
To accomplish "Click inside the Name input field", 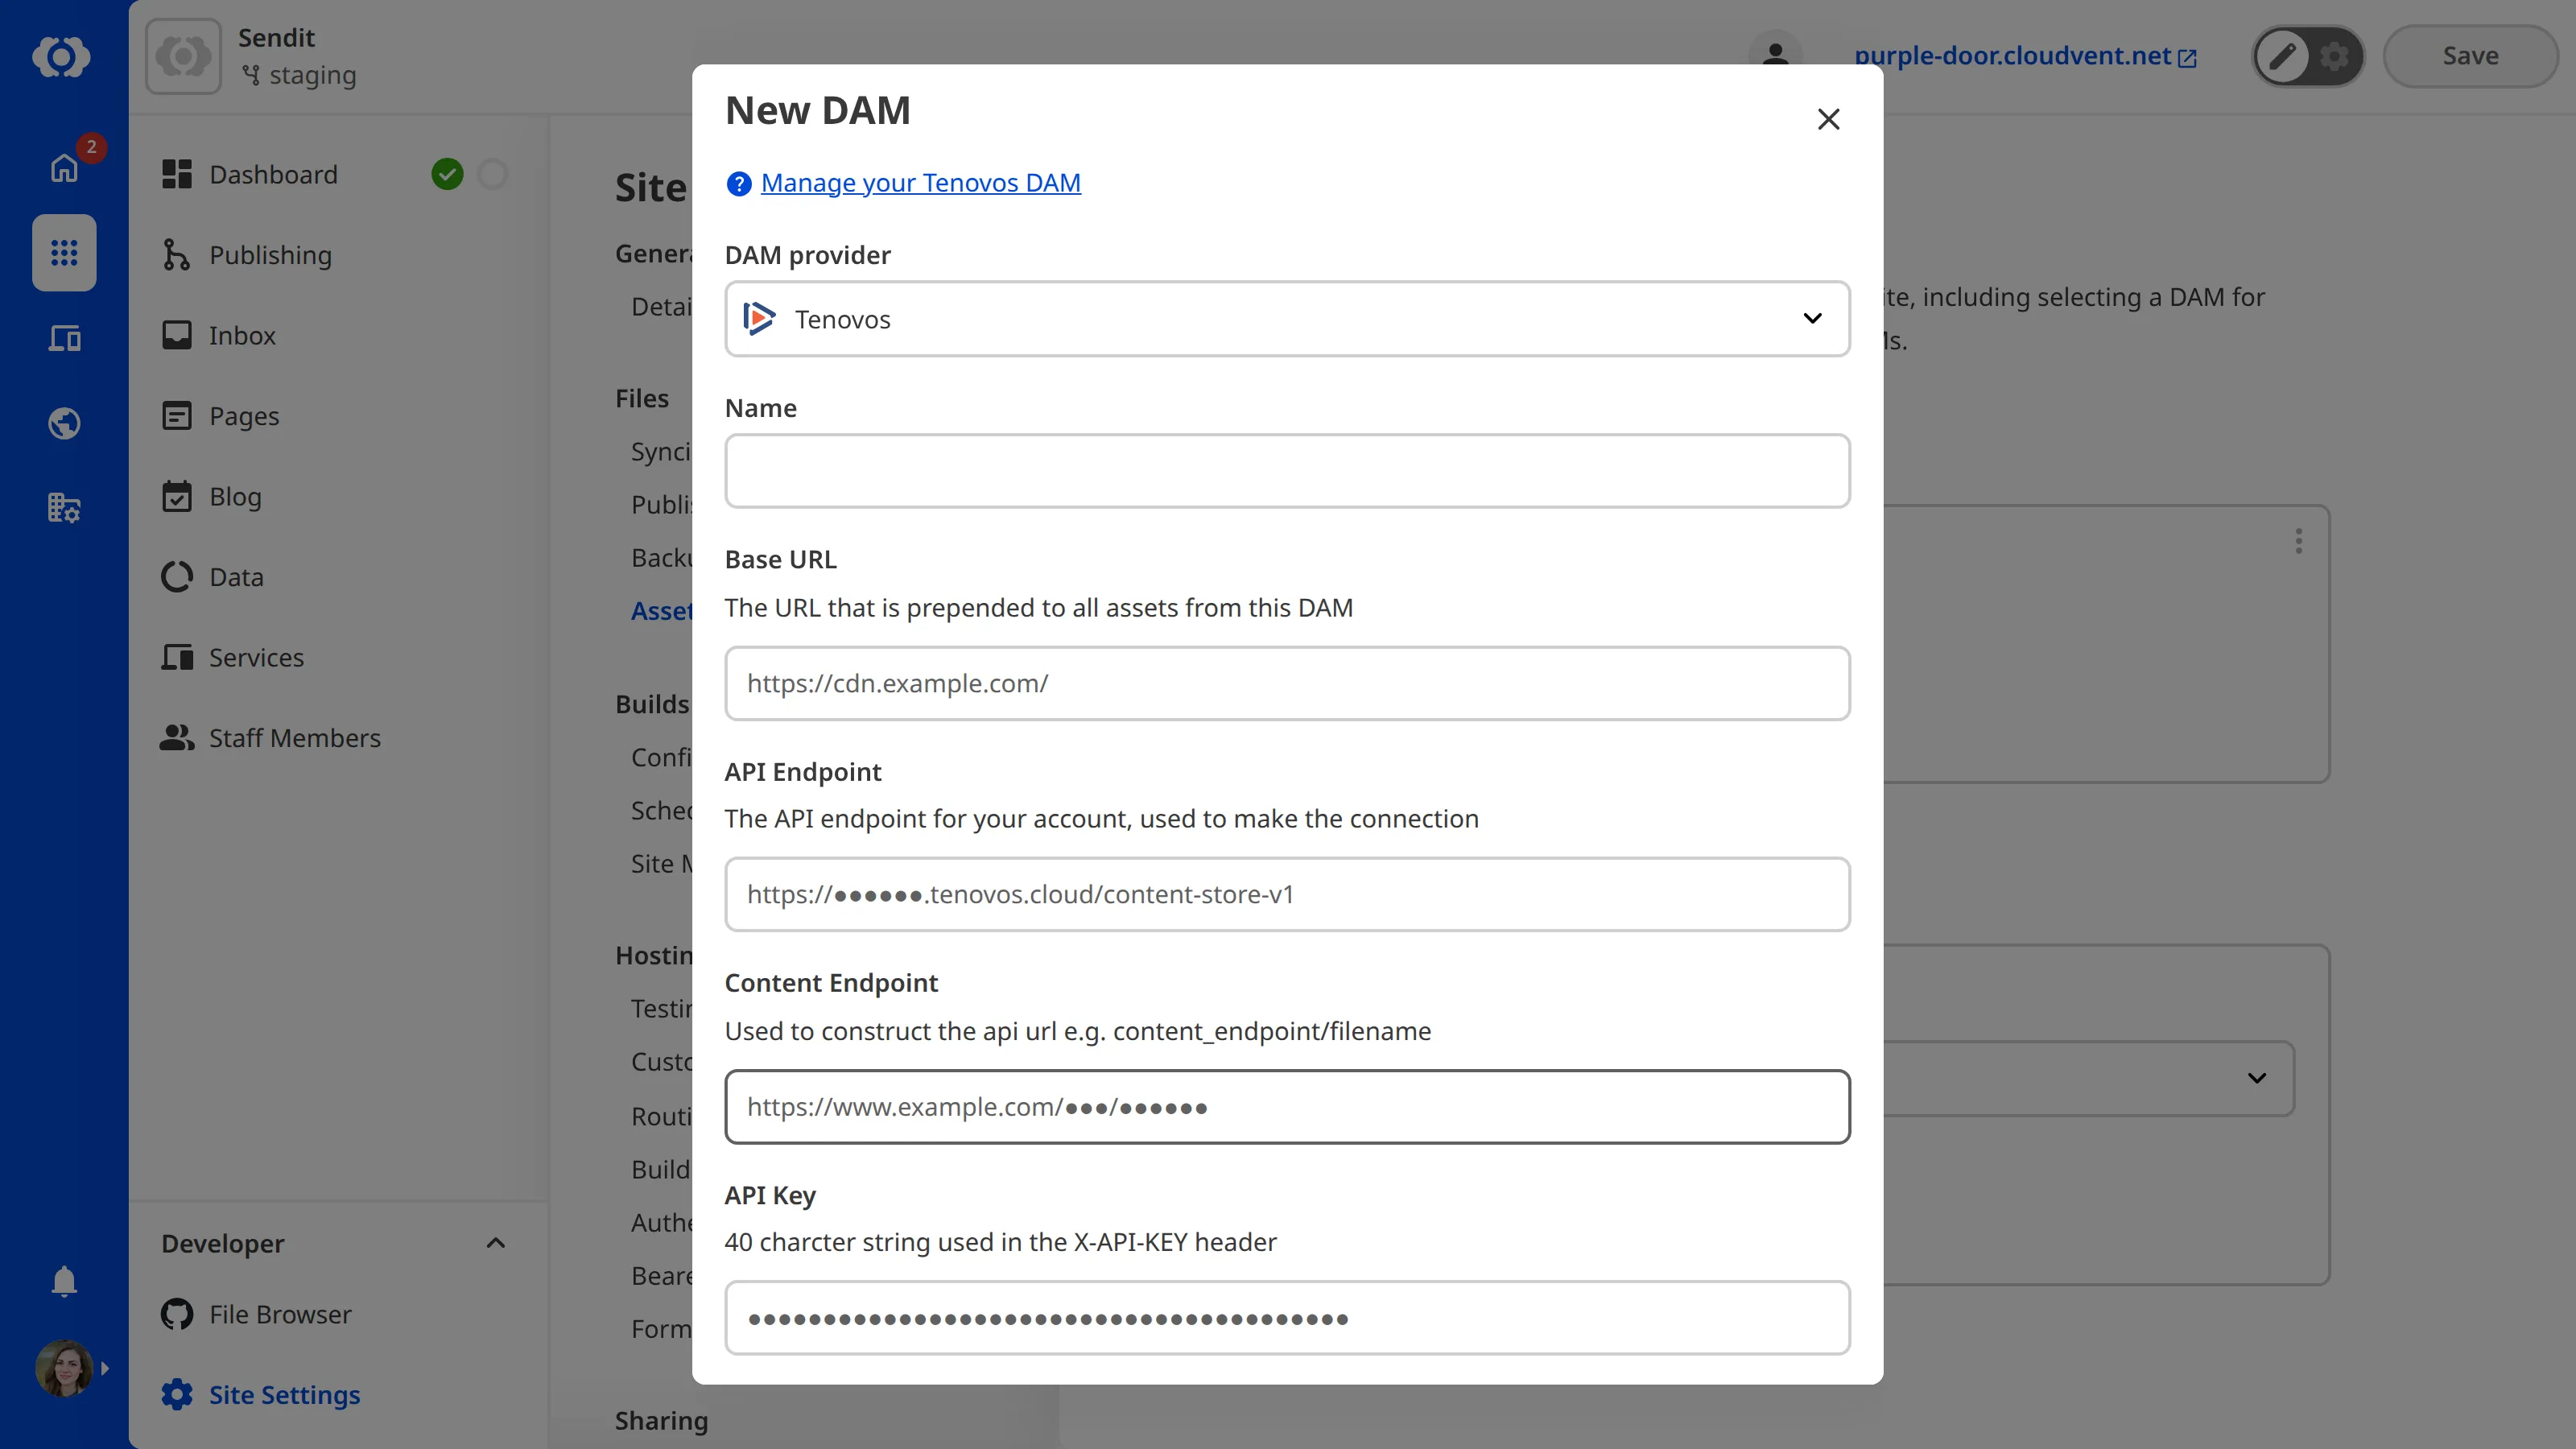I will tap(1286, 470).
